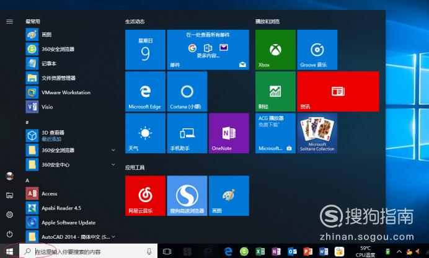Open Outlook from the taskbar
Viewport: 429px width, 258px height.
(292, 251)
